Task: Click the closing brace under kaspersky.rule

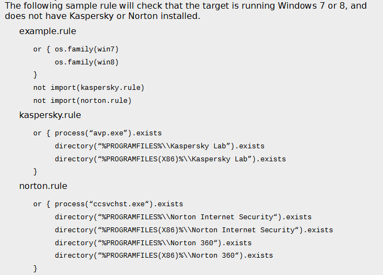Action: pos(35,172)
